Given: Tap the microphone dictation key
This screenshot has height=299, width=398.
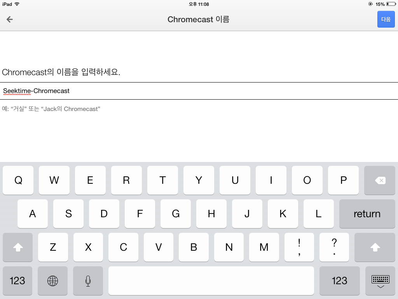Looking at the screenshot, I should pos(88,281).
